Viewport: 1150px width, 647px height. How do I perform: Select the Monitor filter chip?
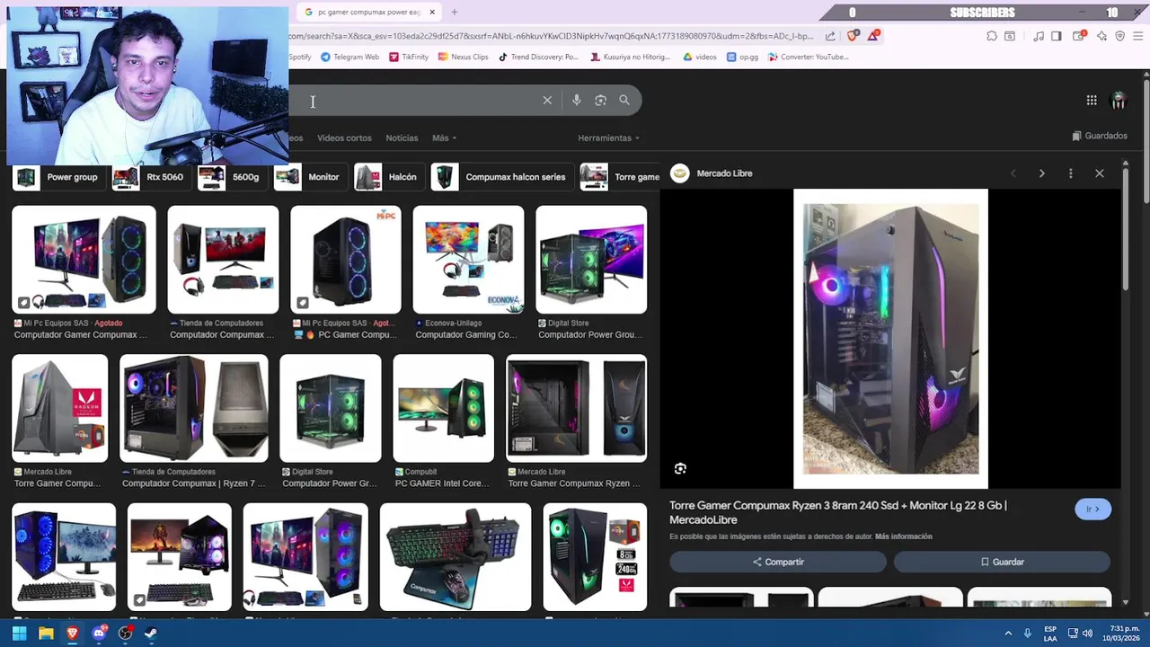click(x=310, y=177)
